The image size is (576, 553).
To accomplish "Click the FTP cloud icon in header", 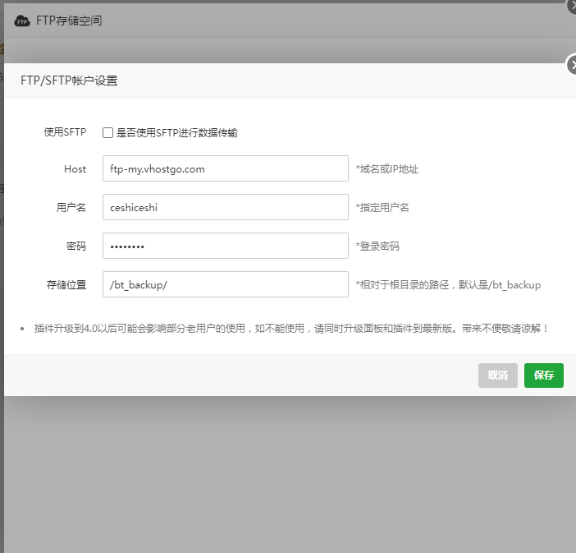I will 22,21.
